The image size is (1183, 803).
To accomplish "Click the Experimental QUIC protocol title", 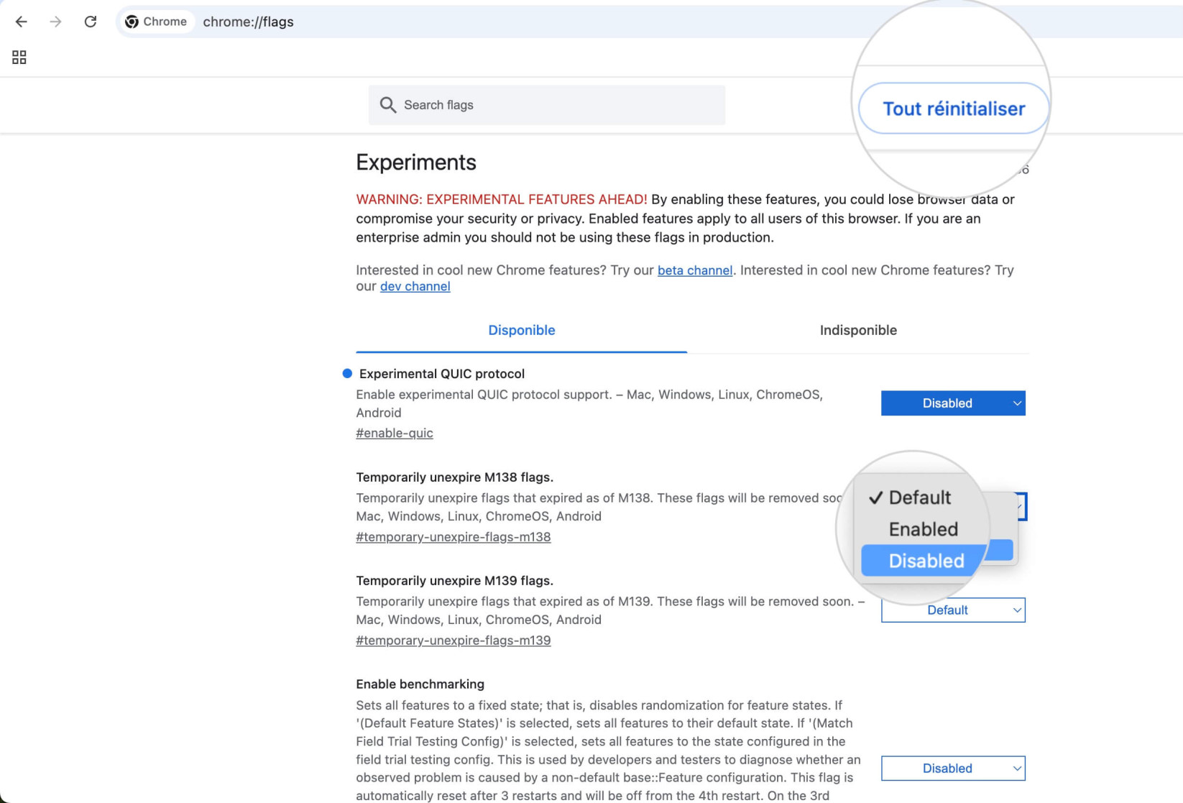I will pos(442,374).
